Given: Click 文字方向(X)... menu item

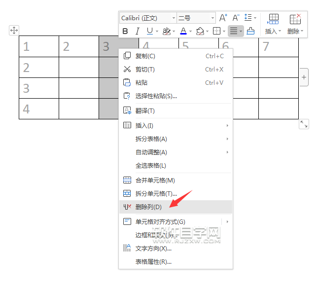Looking at the screenshot, I should coord(176,249).
